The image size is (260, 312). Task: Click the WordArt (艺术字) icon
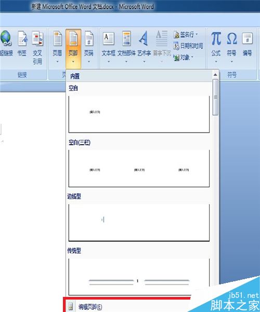[144, 38]
